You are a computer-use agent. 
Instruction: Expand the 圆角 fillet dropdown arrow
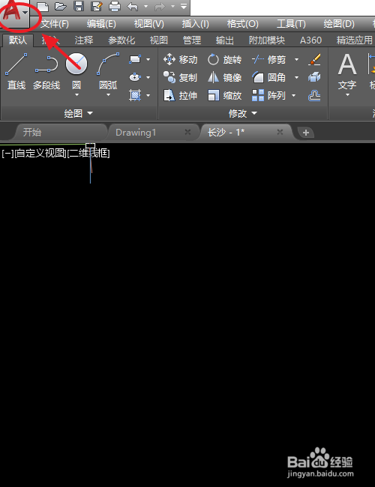pos(297,77)
